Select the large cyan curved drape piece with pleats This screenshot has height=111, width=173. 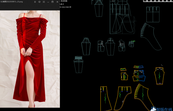coord(151,36)
